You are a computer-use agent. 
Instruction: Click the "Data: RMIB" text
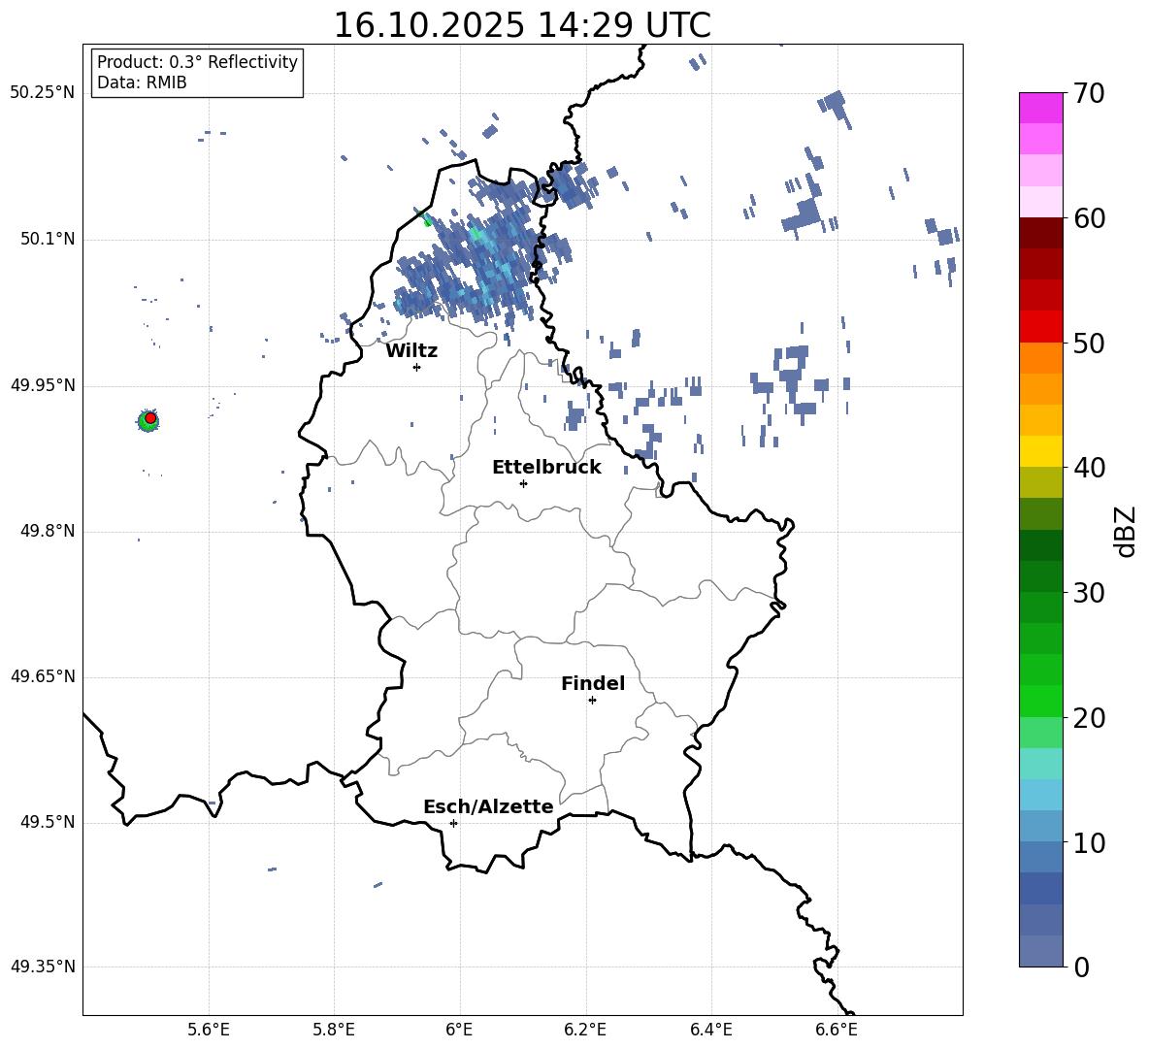[x=142, y=82]
